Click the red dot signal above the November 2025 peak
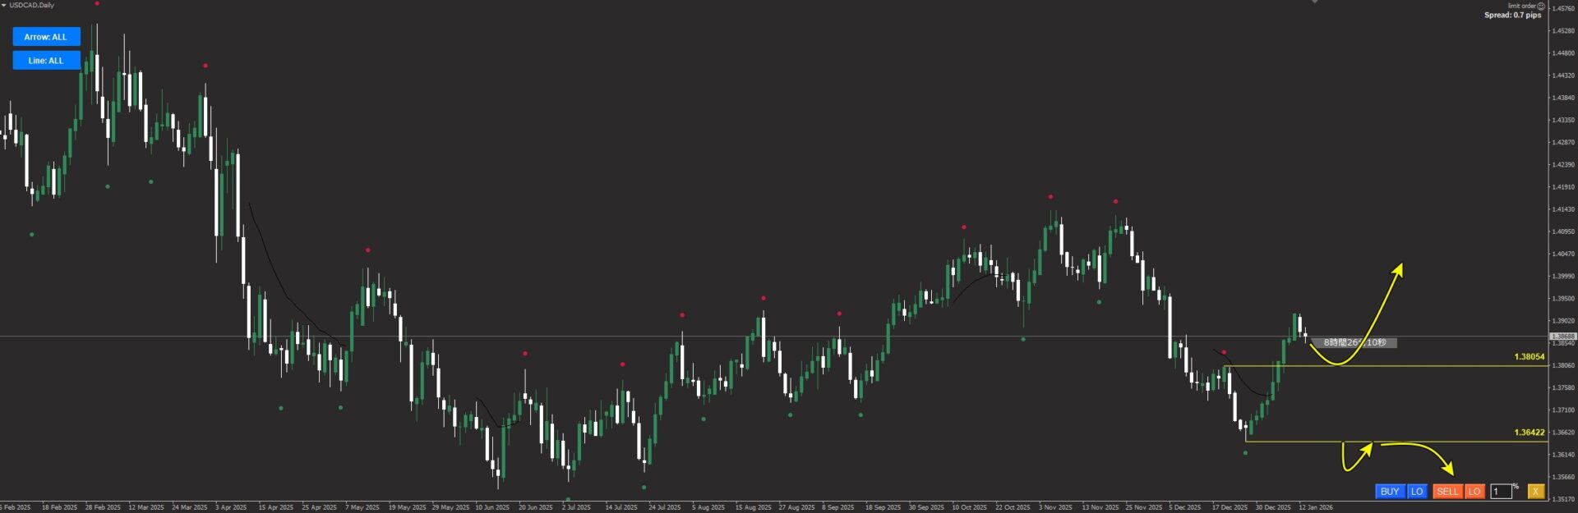Image resolution: width=1578 pixels, height=513 pixels. tap(1050, 197)
